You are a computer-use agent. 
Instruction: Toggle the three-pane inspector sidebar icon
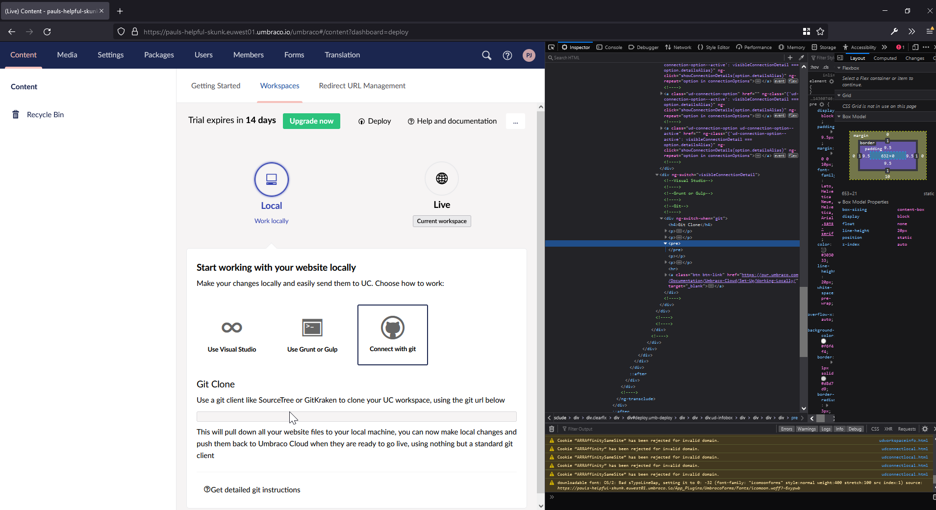tap(840, 58)
